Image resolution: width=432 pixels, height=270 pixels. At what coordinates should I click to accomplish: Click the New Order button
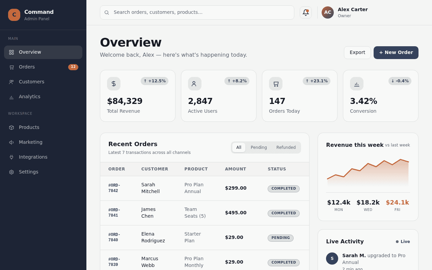click(x=396, y=53)
